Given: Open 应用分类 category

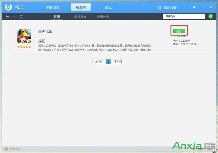Looking at the screenshot, I should pyautogui.click(x=103, y=17).
